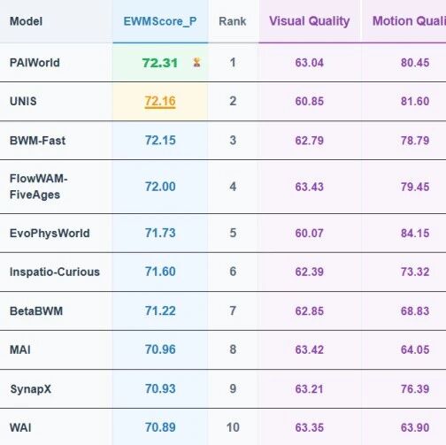Click the UNIS model name
This screenshot has height=445, width=446.
(x=23, y=102)
